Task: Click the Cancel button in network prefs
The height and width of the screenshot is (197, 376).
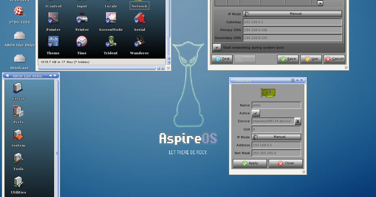Action: pyautogui.click(x=334, y=59)
